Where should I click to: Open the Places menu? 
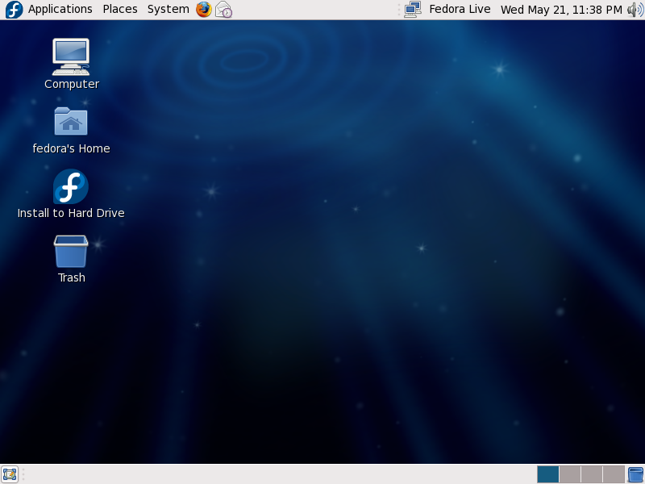(119, 9)
